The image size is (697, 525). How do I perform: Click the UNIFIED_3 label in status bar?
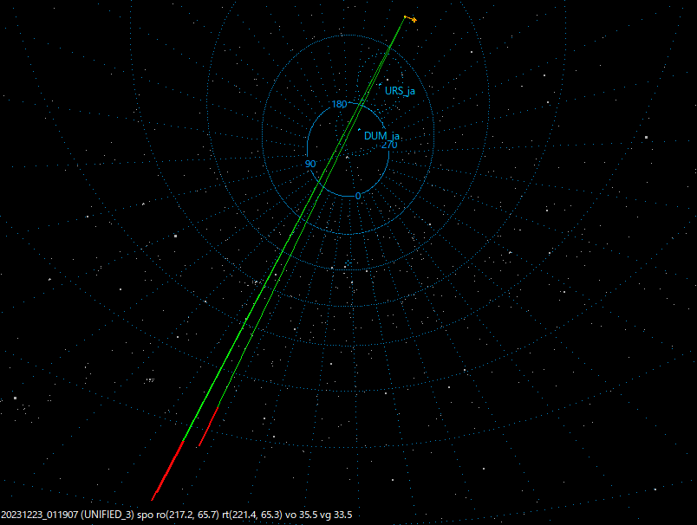pos(106,515)
